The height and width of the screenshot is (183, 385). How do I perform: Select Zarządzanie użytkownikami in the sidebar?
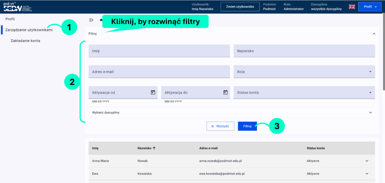(29, 29)
